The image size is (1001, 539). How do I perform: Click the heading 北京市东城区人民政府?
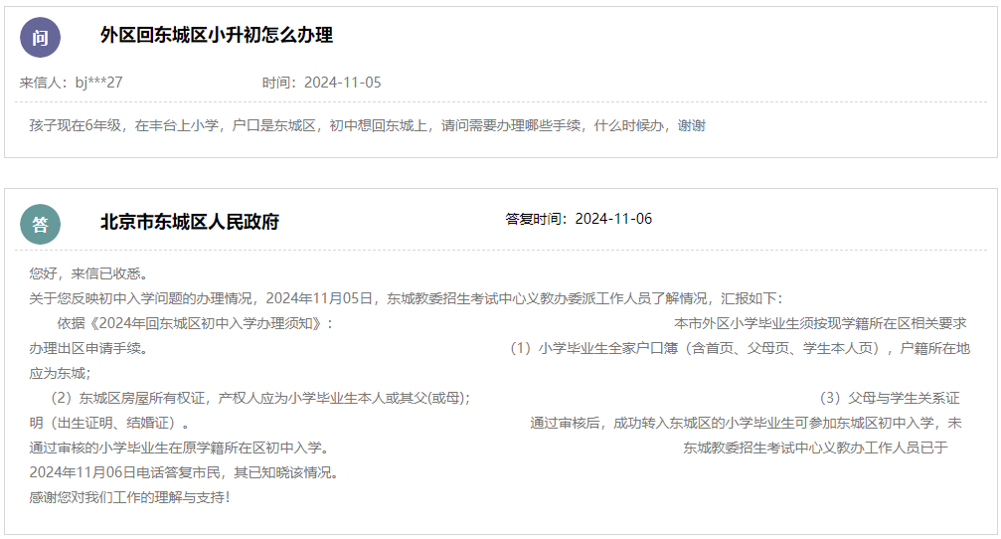click(189, 222)
